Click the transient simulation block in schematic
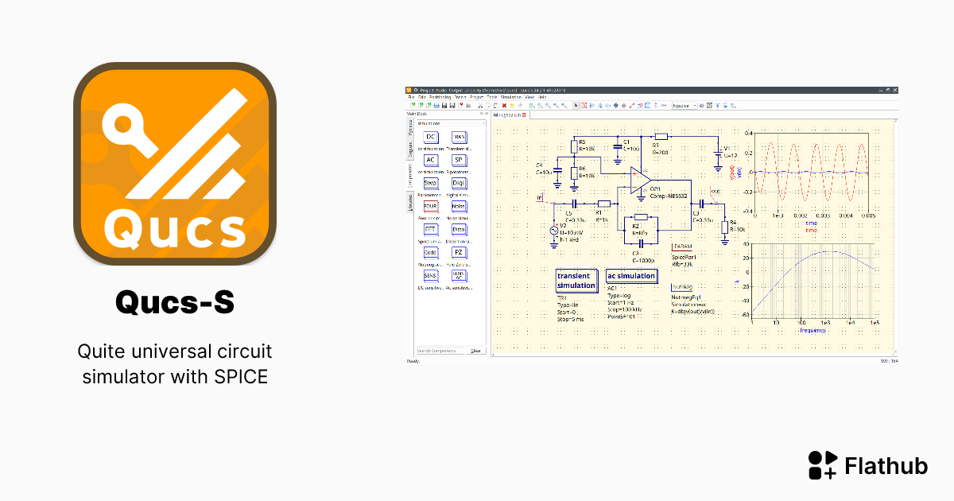Image resolution: width=954 pixels, height=501 pixels. click(576, 281)
